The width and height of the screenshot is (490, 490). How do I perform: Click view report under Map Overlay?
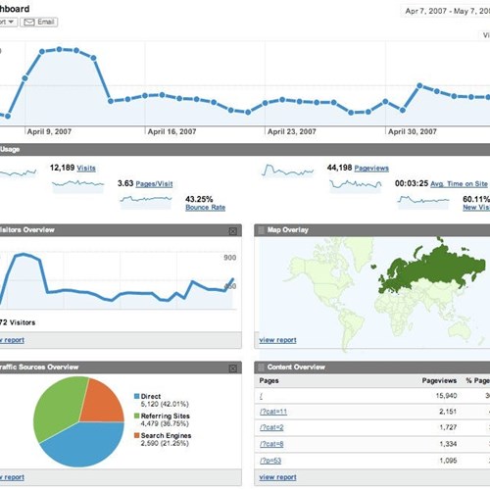click(277, 340)
